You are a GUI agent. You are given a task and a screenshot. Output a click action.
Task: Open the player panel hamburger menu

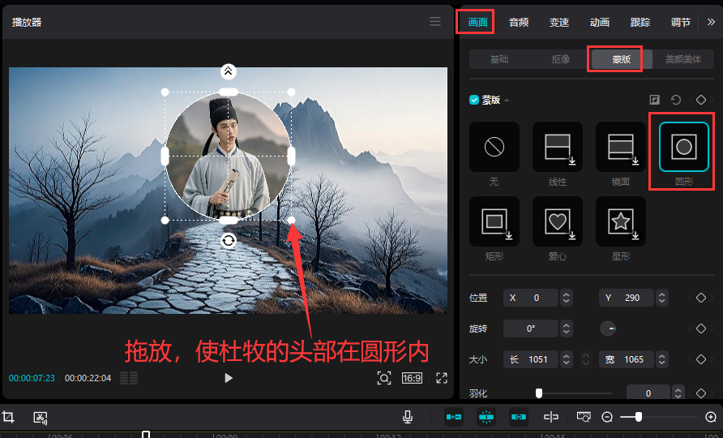click(x=434, y=22)
